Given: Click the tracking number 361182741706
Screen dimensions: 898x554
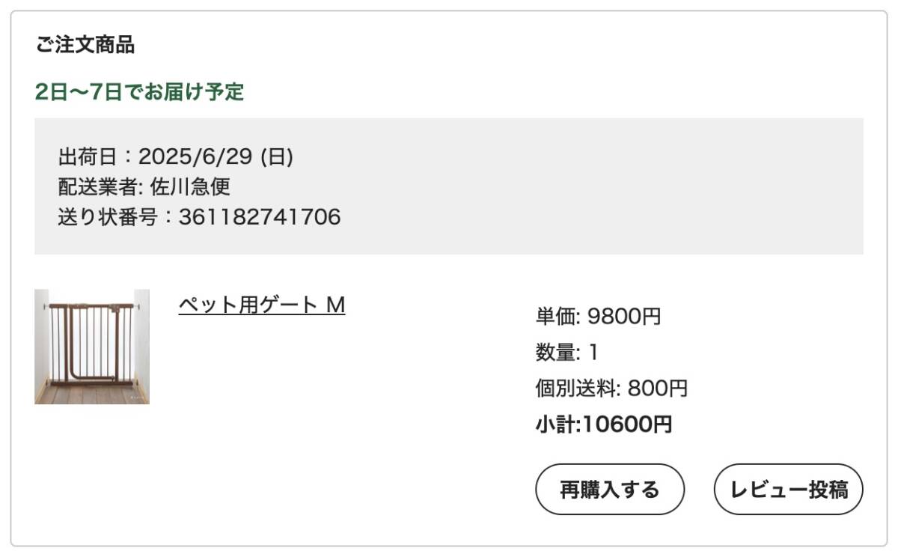Looking at the screenshot, I should click(260, 217).
